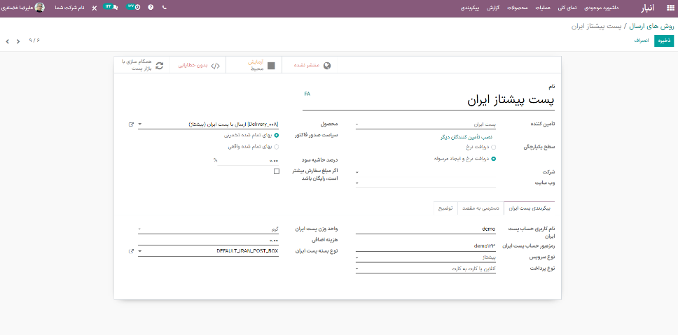Expand نوع بسته پست ایران dropdown arrow
Image resolution: width=678 pixels, height=335 pixels.
click(139, 251)
